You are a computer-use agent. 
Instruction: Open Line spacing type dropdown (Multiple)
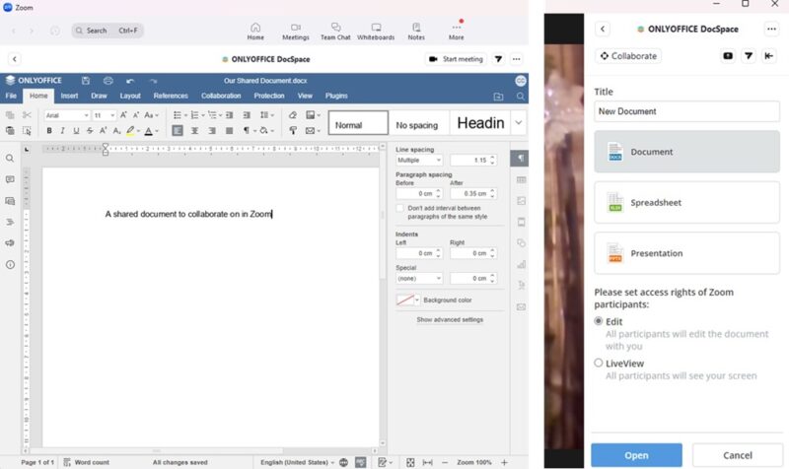coord(418,161)
